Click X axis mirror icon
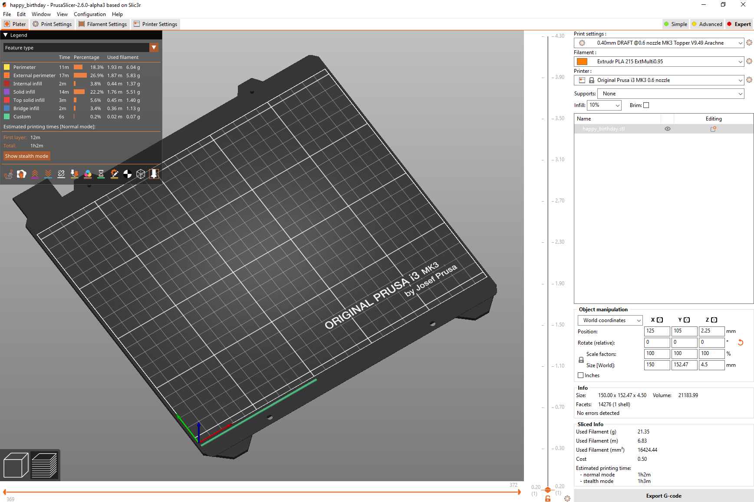754x502 pixels. 660,320
